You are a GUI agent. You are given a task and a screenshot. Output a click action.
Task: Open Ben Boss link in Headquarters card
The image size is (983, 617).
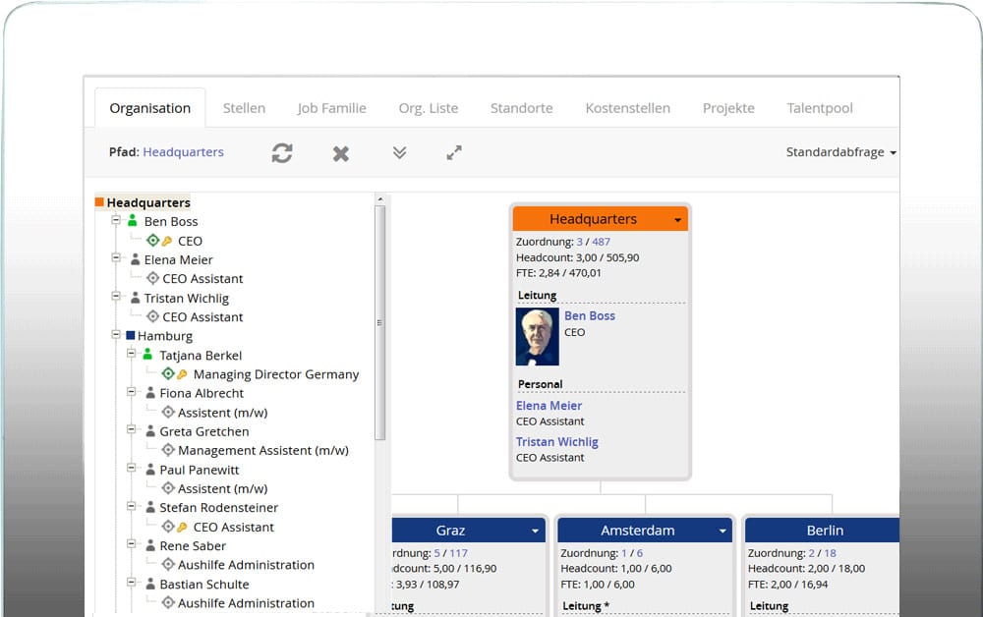click(590, 315)
